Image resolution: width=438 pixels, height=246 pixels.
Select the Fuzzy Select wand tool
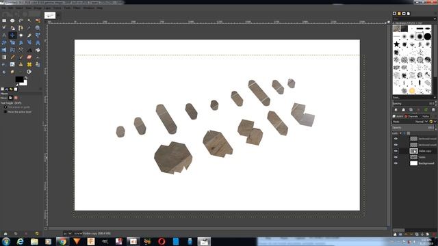click(29, 20)
